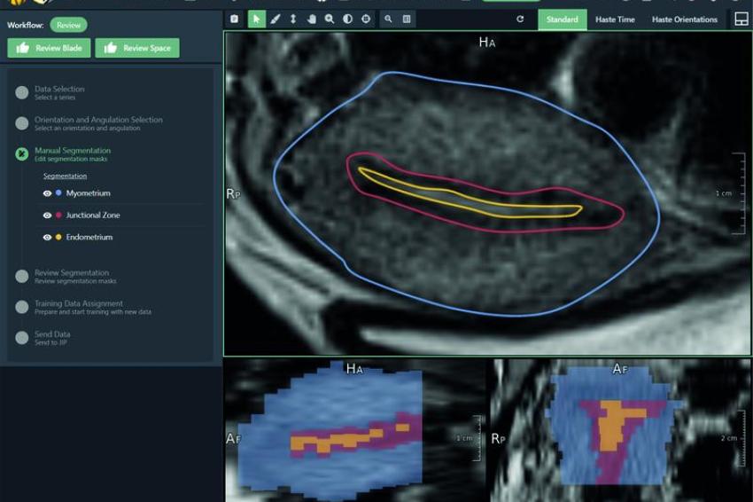This screenshot has height=502, width=753.
Task: Click the small magnifier search icon
Action: click(x=388, y=20)
